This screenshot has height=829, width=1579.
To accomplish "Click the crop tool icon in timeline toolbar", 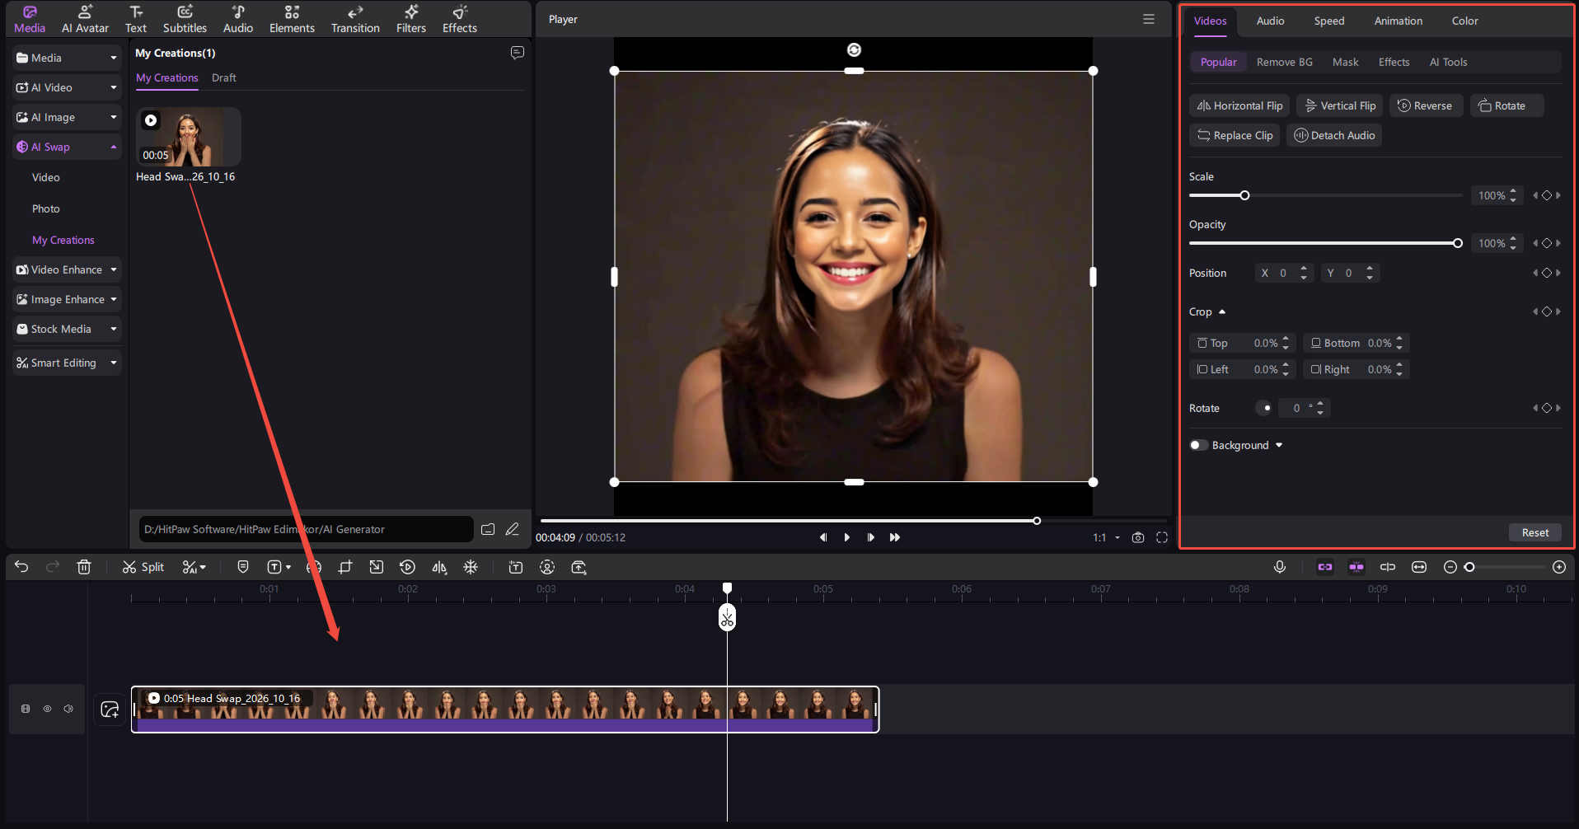I will tap(345, 567).
